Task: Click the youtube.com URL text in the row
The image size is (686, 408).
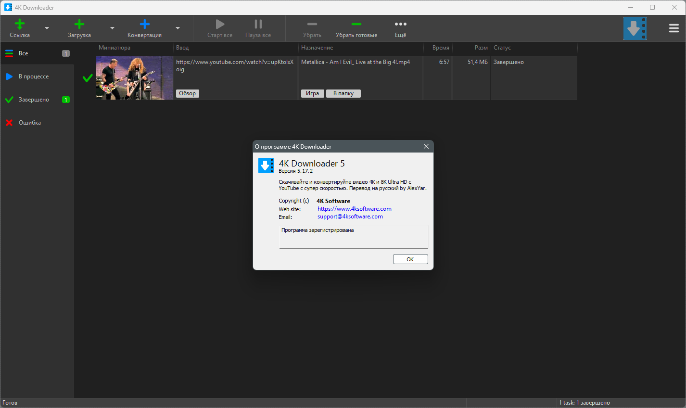Action: coord(235,65)
